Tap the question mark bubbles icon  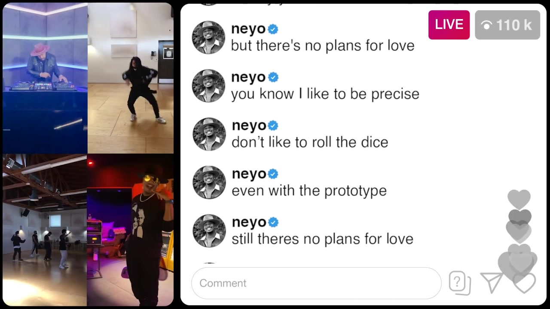(460, 283)
